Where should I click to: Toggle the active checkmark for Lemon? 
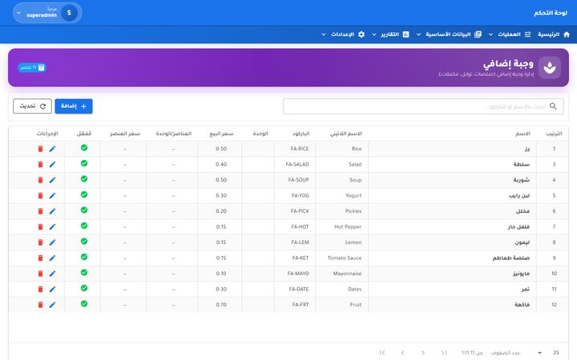pos(84,242)
